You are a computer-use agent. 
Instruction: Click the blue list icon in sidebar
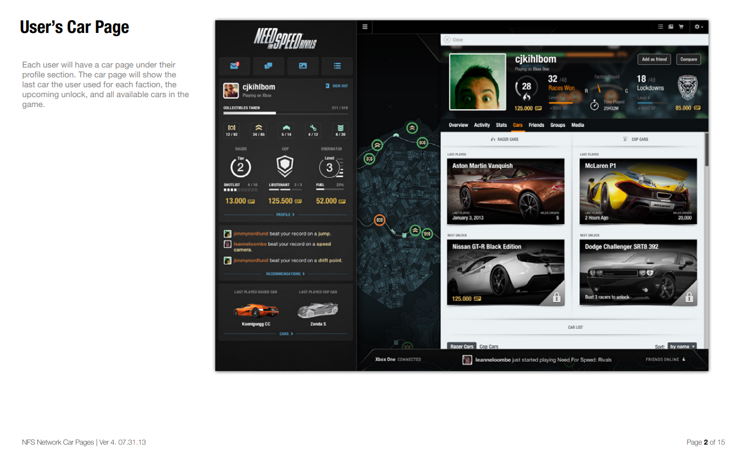(337, 66)
